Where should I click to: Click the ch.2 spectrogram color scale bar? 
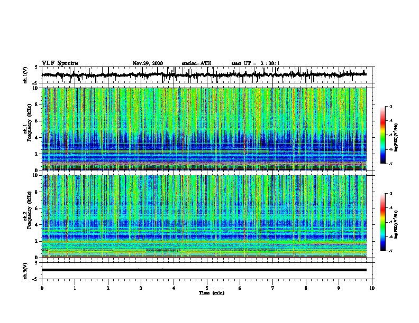[383, 222]
